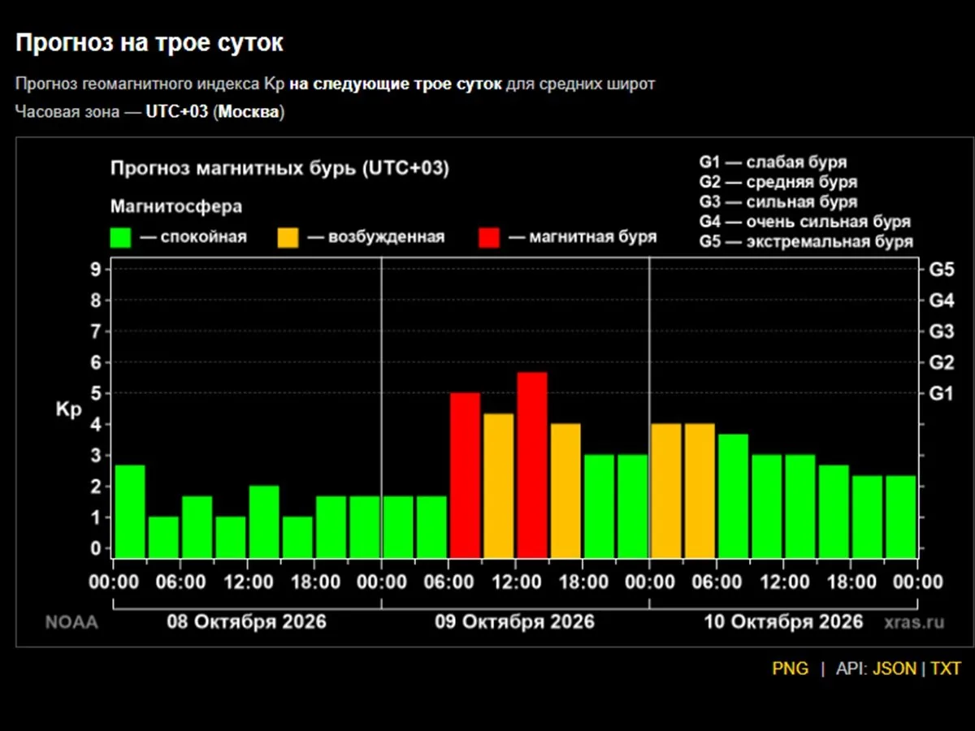This screenshot has height=731, width=975.
Task: Click the «G5 — экстремальная буря» legend line
Action: click(806, 241)
